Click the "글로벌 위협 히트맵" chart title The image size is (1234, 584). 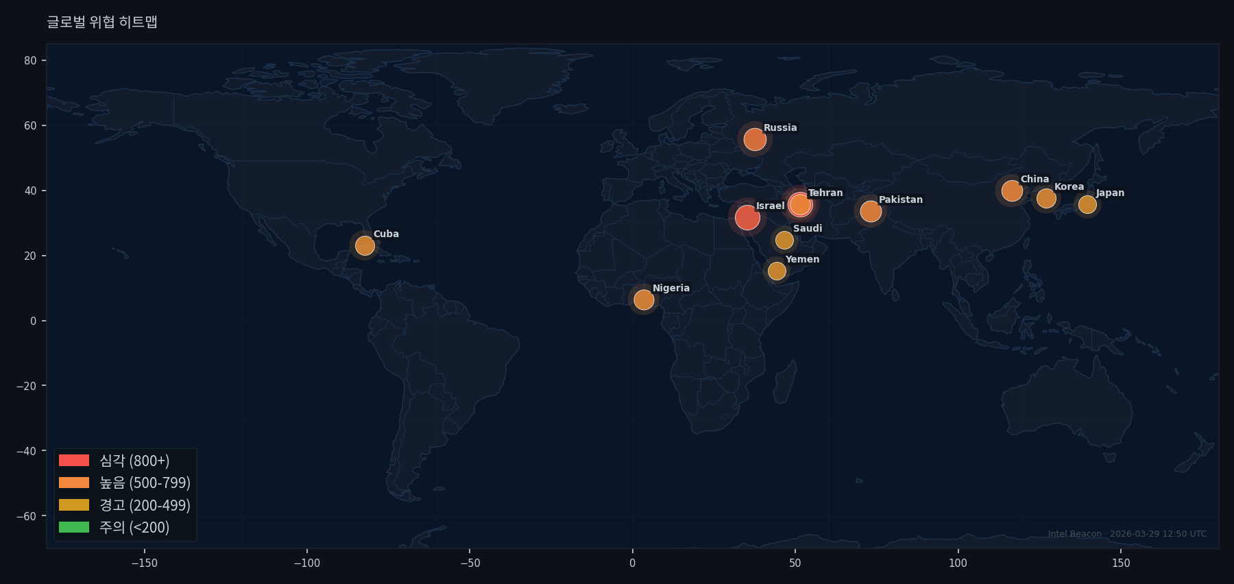pos(102,22)
